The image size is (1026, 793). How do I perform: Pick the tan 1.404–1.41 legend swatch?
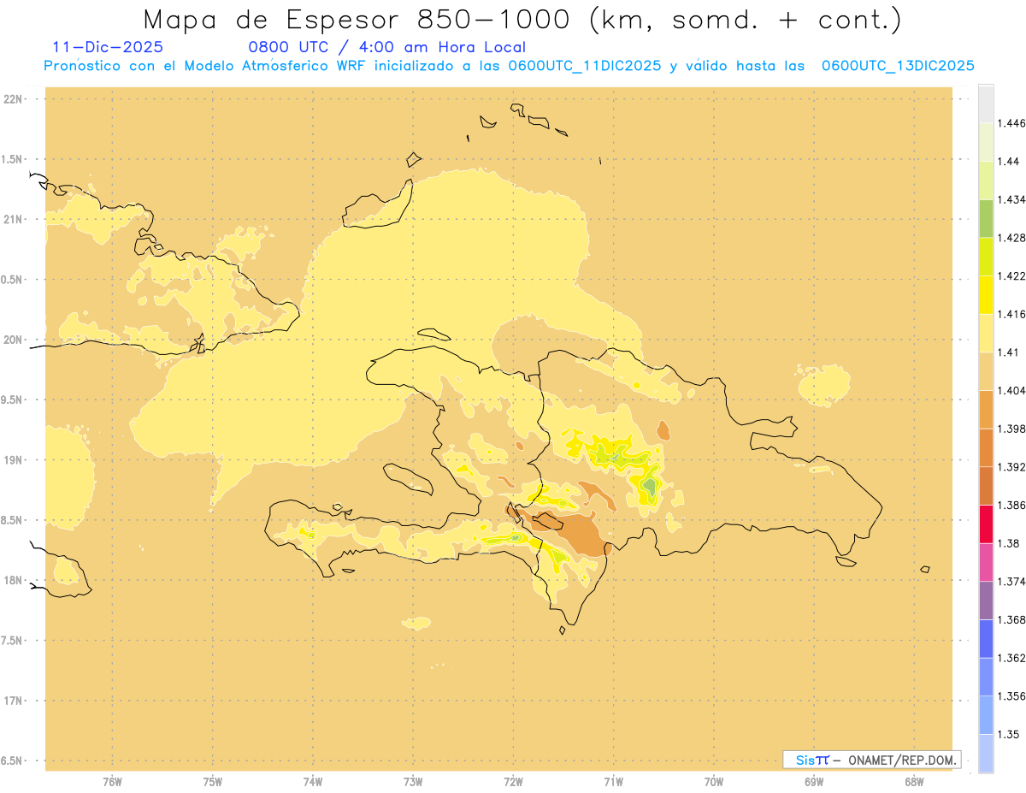tap(986, 371)
